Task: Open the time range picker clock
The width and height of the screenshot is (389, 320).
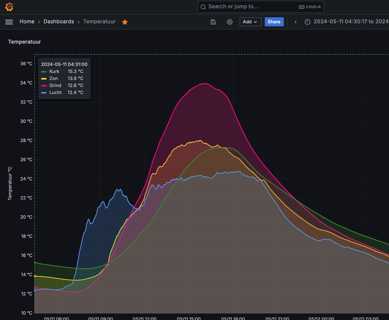Action: (x=307, y=22)
